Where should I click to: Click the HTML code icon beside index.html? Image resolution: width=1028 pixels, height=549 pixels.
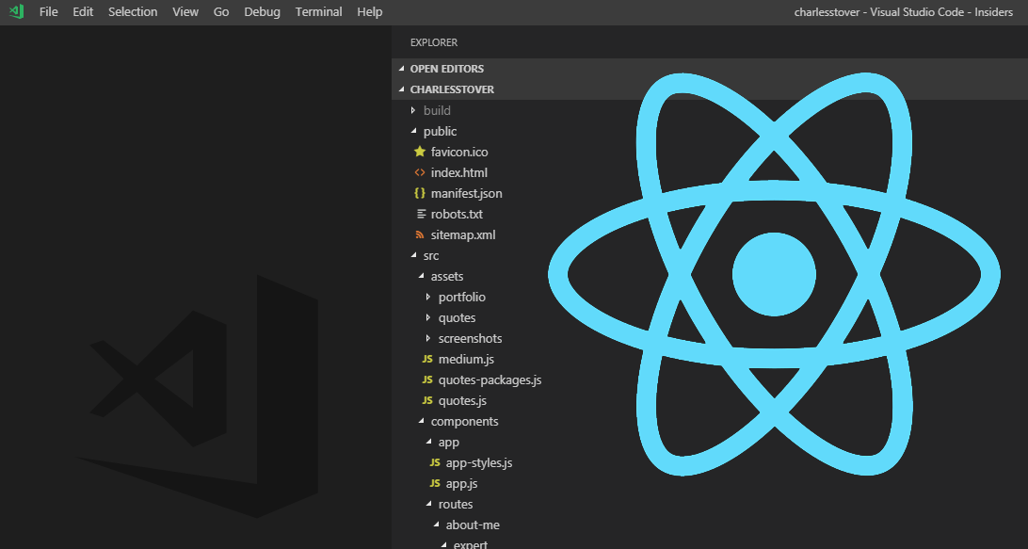(420, 172)
